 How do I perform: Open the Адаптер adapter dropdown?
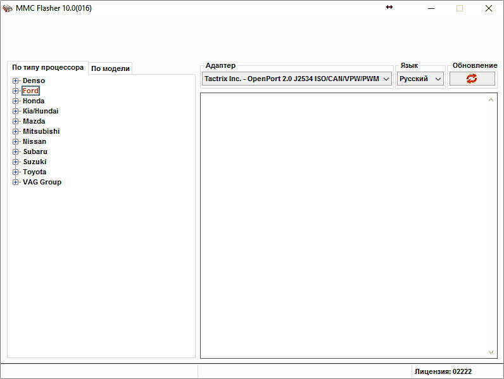(297, 79)
